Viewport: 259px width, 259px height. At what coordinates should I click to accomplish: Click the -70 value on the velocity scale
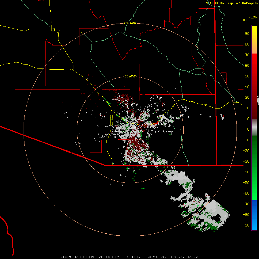246,204
